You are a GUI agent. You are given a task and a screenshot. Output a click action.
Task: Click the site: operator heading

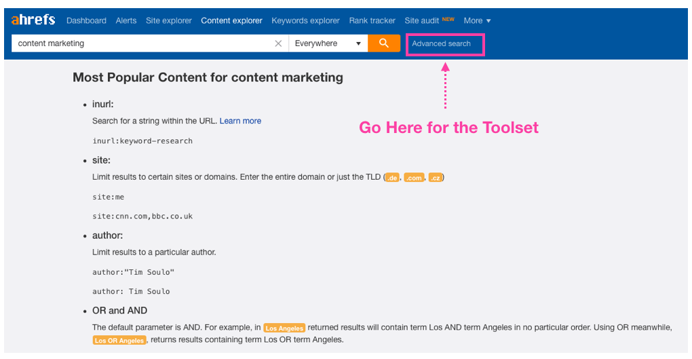pyautogui.click(x=101, y=160)
